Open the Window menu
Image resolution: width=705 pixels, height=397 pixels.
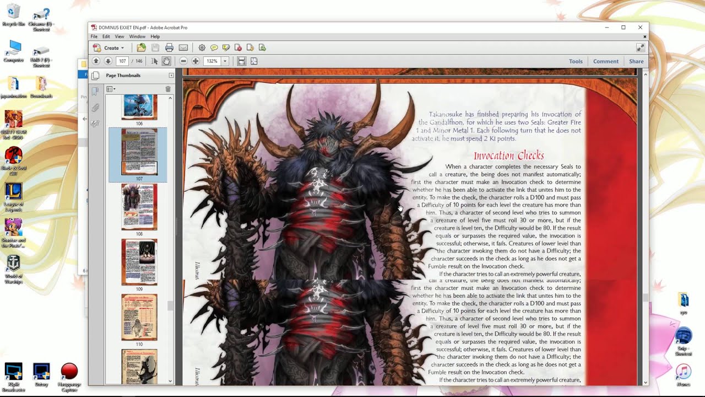(137, 36)
